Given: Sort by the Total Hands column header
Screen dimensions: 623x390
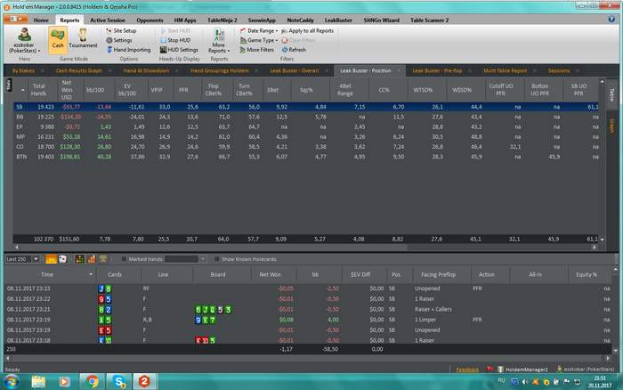Looking at the screenshot, I should [39, 90].
